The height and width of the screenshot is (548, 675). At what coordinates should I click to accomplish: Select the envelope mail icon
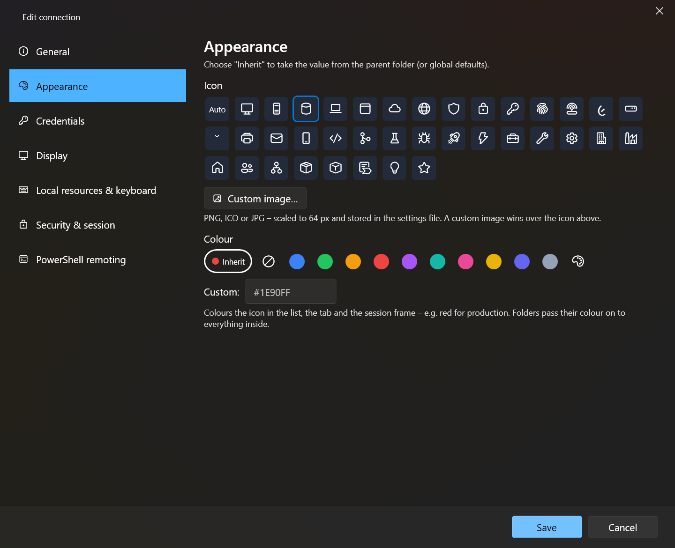277,139
